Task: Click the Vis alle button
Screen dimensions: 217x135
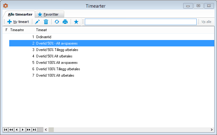Action: point(206,22)
